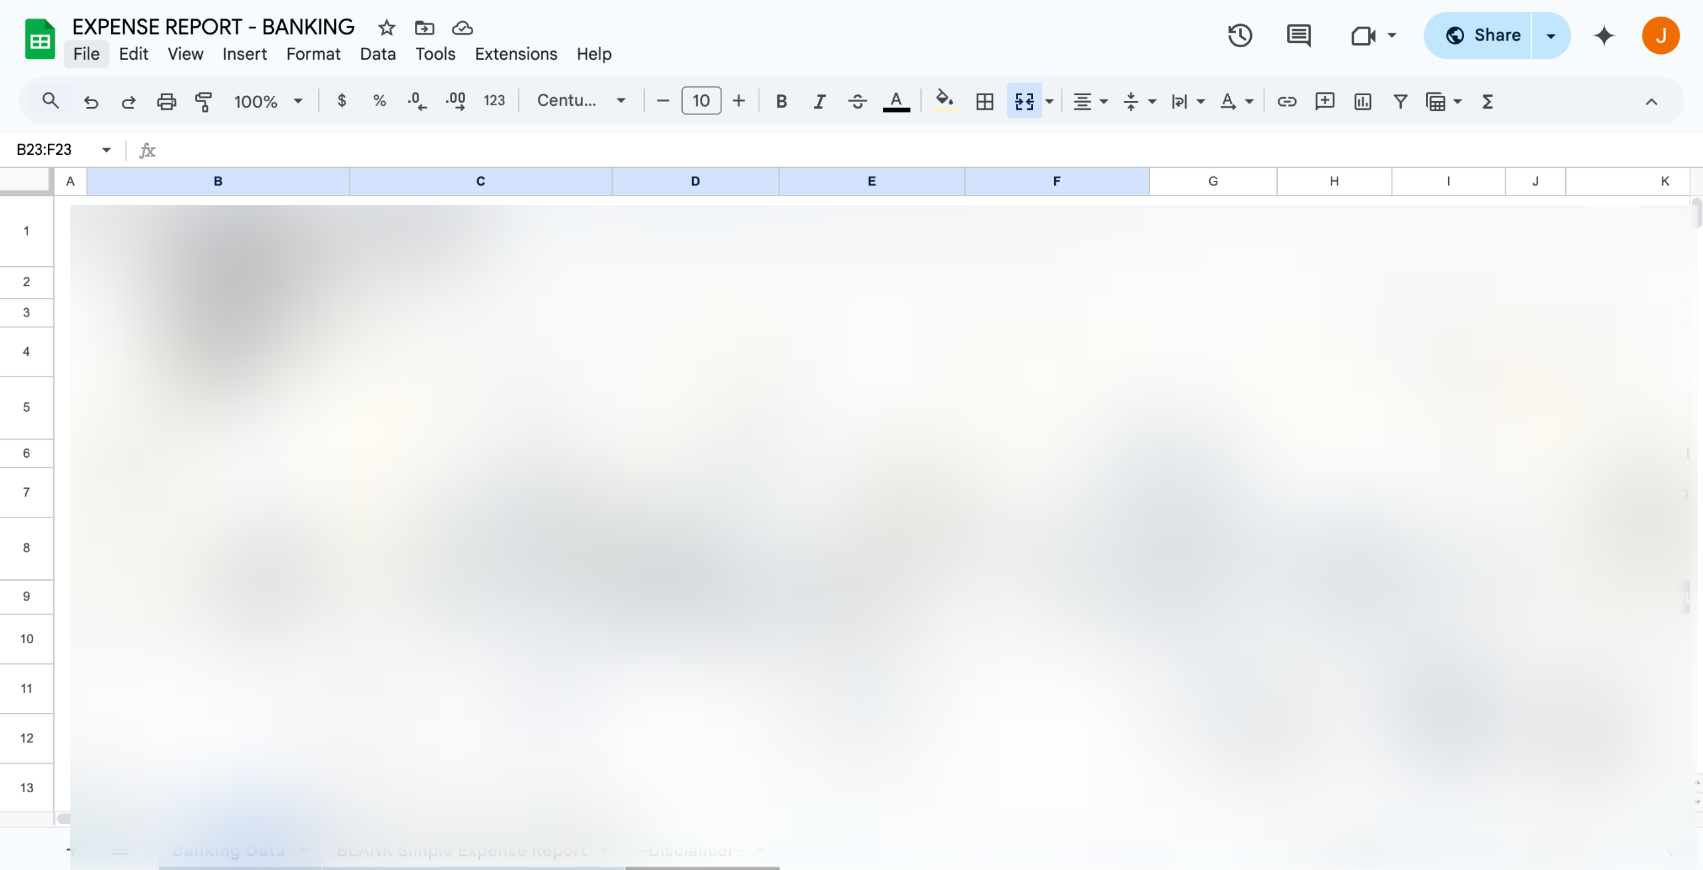
Task: Click the Insert chart icon
Action: coord(1362,101)
